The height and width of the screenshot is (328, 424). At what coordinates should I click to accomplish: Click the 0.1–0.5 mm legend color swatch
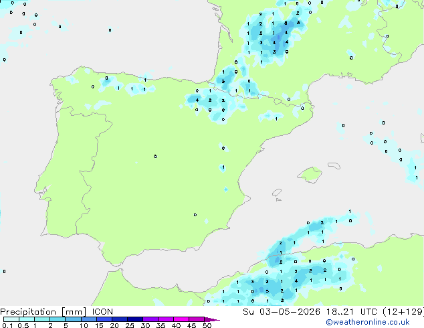pyautogui.click(x=11, y=319)
